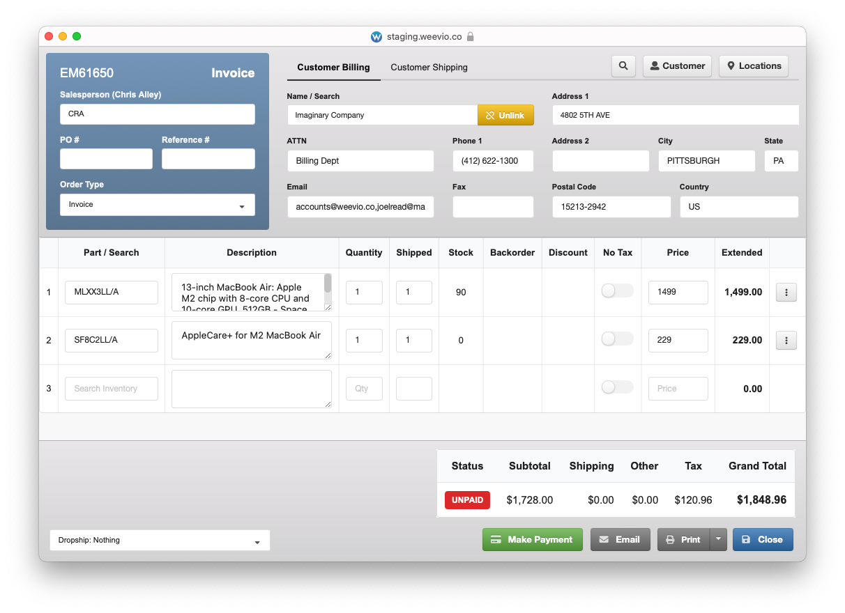Open row 1 three-dot options menu
The image size is (845, 613).
coord(786,293)
